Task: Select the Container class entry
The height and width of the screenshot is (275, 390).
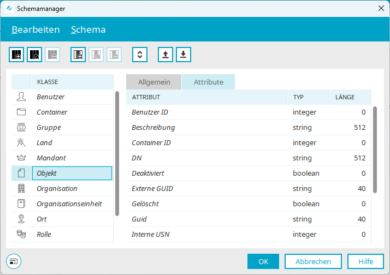Action: click(52, 112)
